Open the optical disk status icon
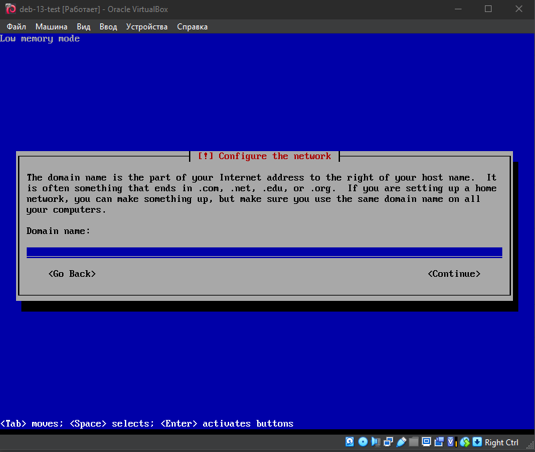The width and height of the screenshot is (535, 452). 363,442
